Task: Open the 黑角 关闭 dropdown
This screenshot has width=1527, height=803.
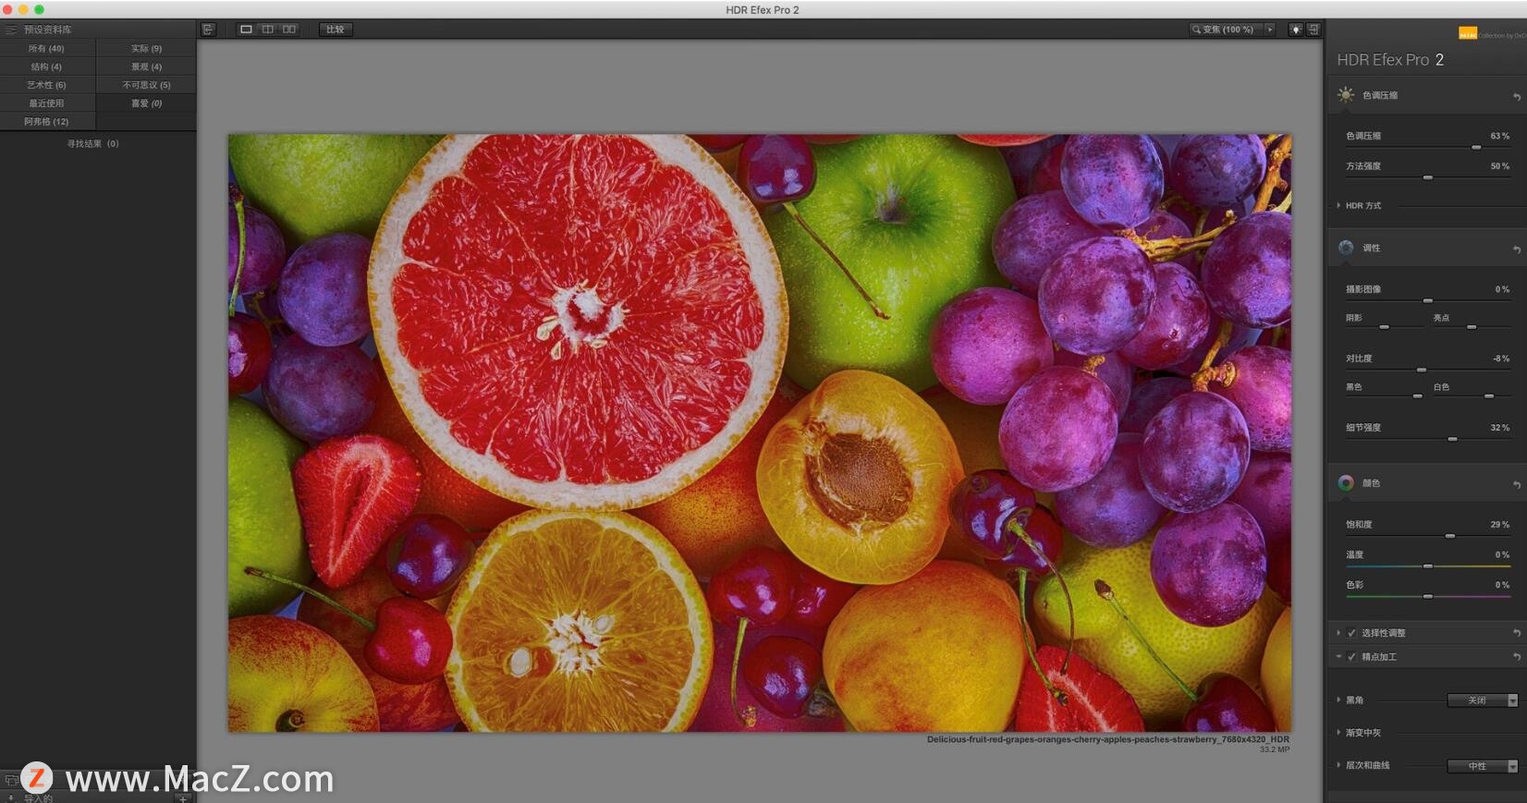Action: coord(1483,700)
